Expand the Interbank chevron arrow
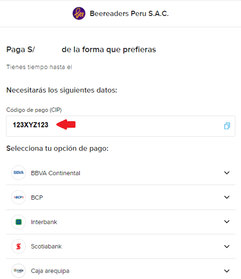This screenshot has height=279, width=241. pyautogui.click(x=227, y=222)
